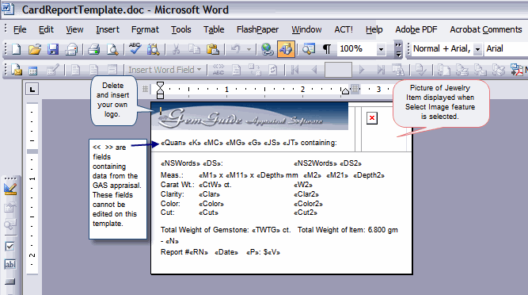Viewport: 528px width, 295px height.
Task: Click the Find Entry icon
Action: pyautogui.click(x=398, y=70)
